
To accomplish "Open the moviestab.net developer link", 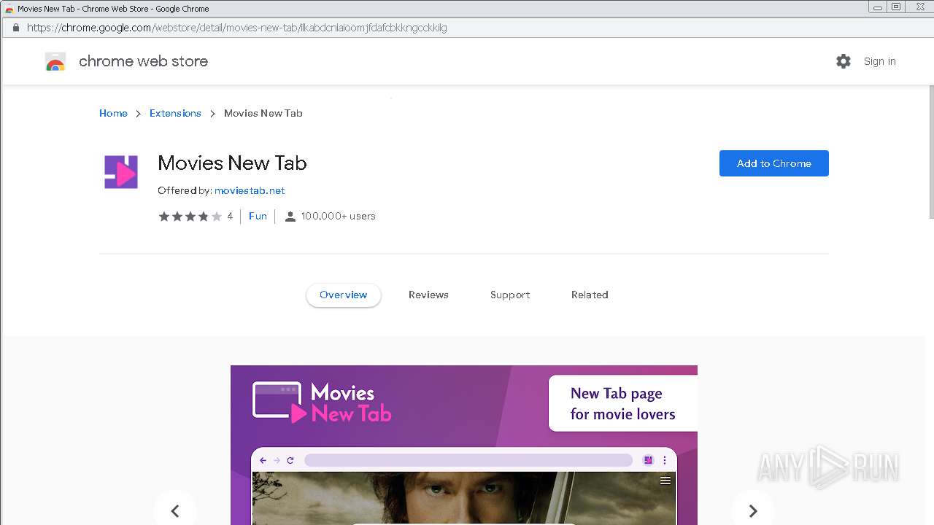I will (250, 190).
